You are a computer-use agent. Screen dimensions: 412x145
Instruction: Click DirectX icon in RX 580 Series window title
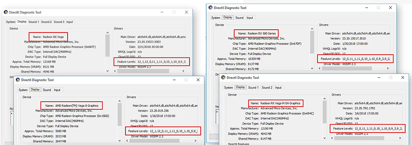coord(210,8)
